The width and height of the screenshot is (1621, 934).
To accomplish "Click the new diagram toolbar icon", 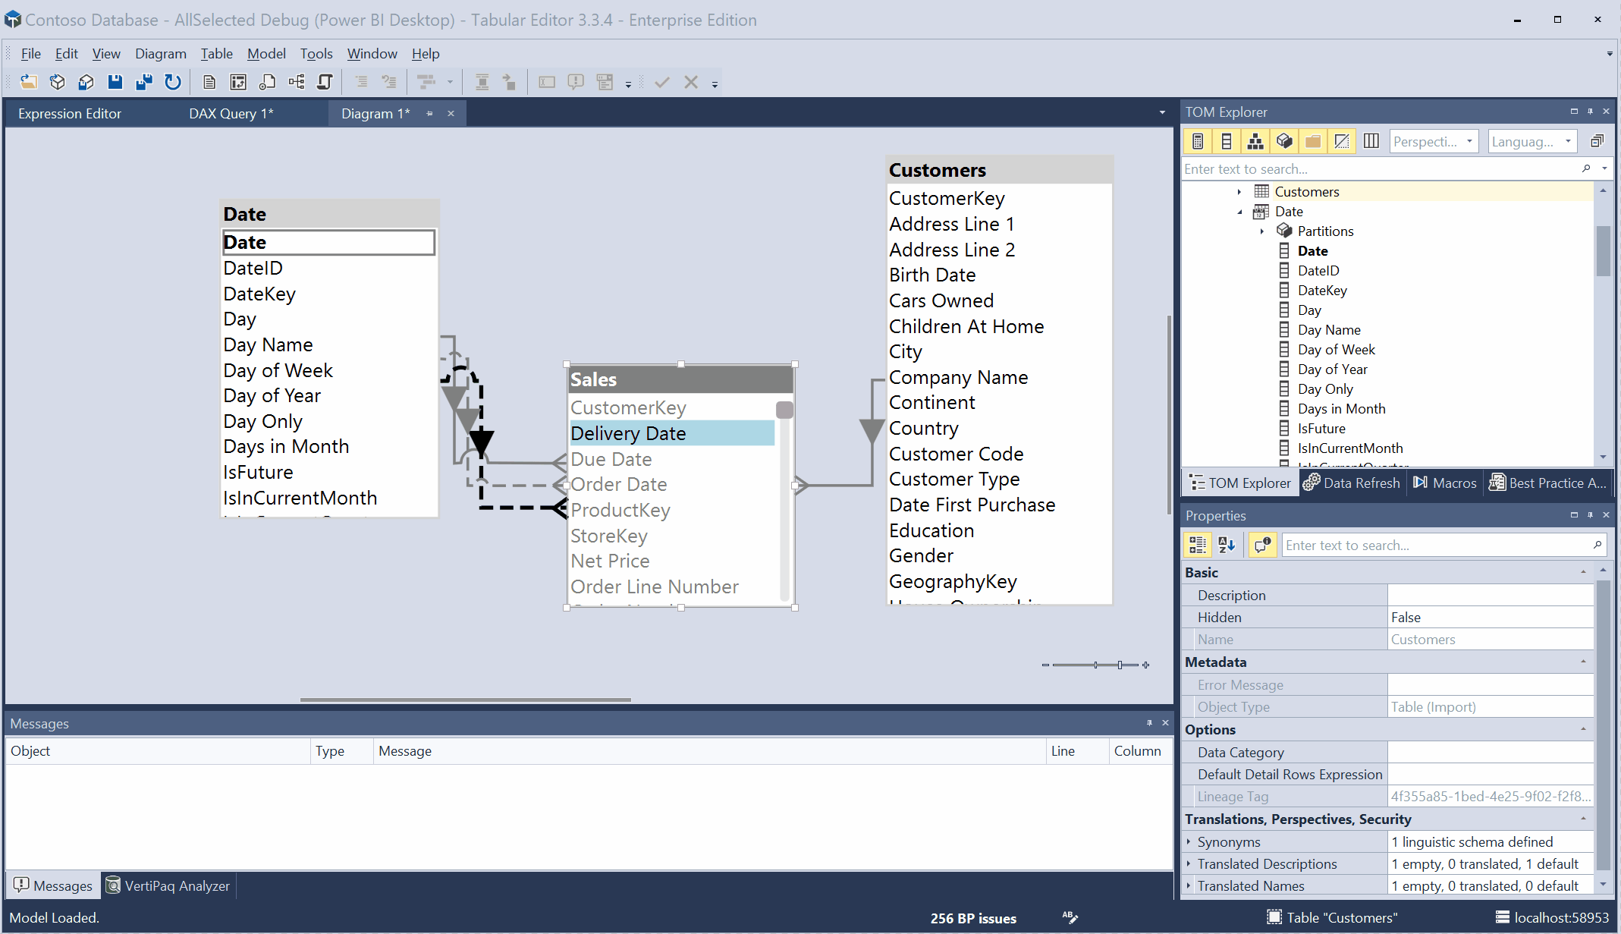I will (297, 82).
